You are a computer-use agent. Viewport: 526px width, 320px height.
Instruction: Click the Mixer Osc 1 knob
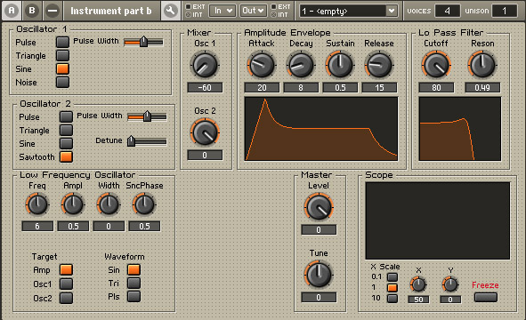point(205,65)
